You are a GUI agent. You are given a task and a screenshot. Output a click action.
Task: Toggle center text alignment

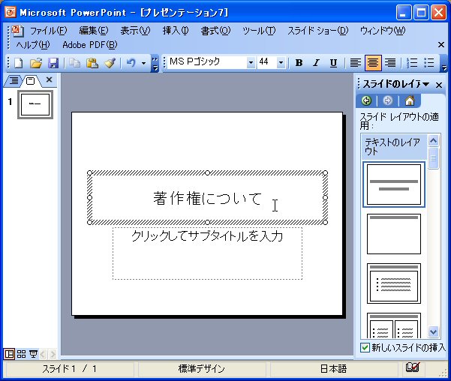click(373, 63)
